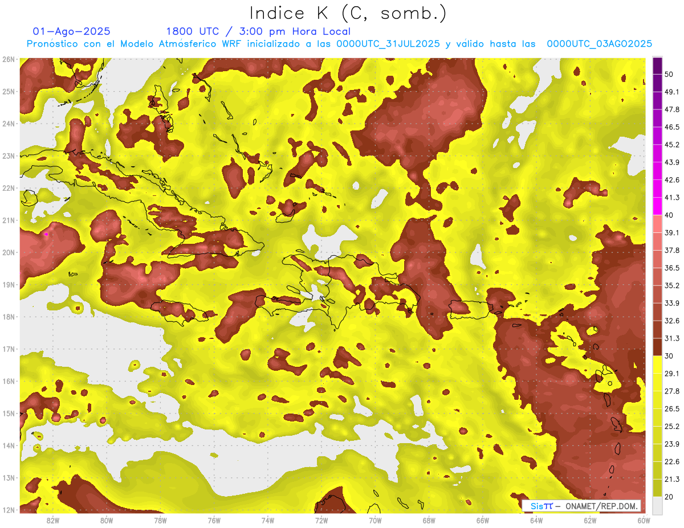The width and height of the screenshot is (684, 528).
Task: Click the "76W" longitude label
Action: tap(214, 520)
